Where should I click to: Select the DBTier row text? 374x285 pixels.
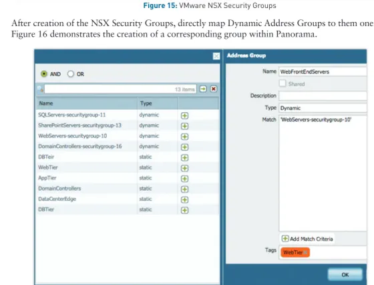click(x=46, y=209)
